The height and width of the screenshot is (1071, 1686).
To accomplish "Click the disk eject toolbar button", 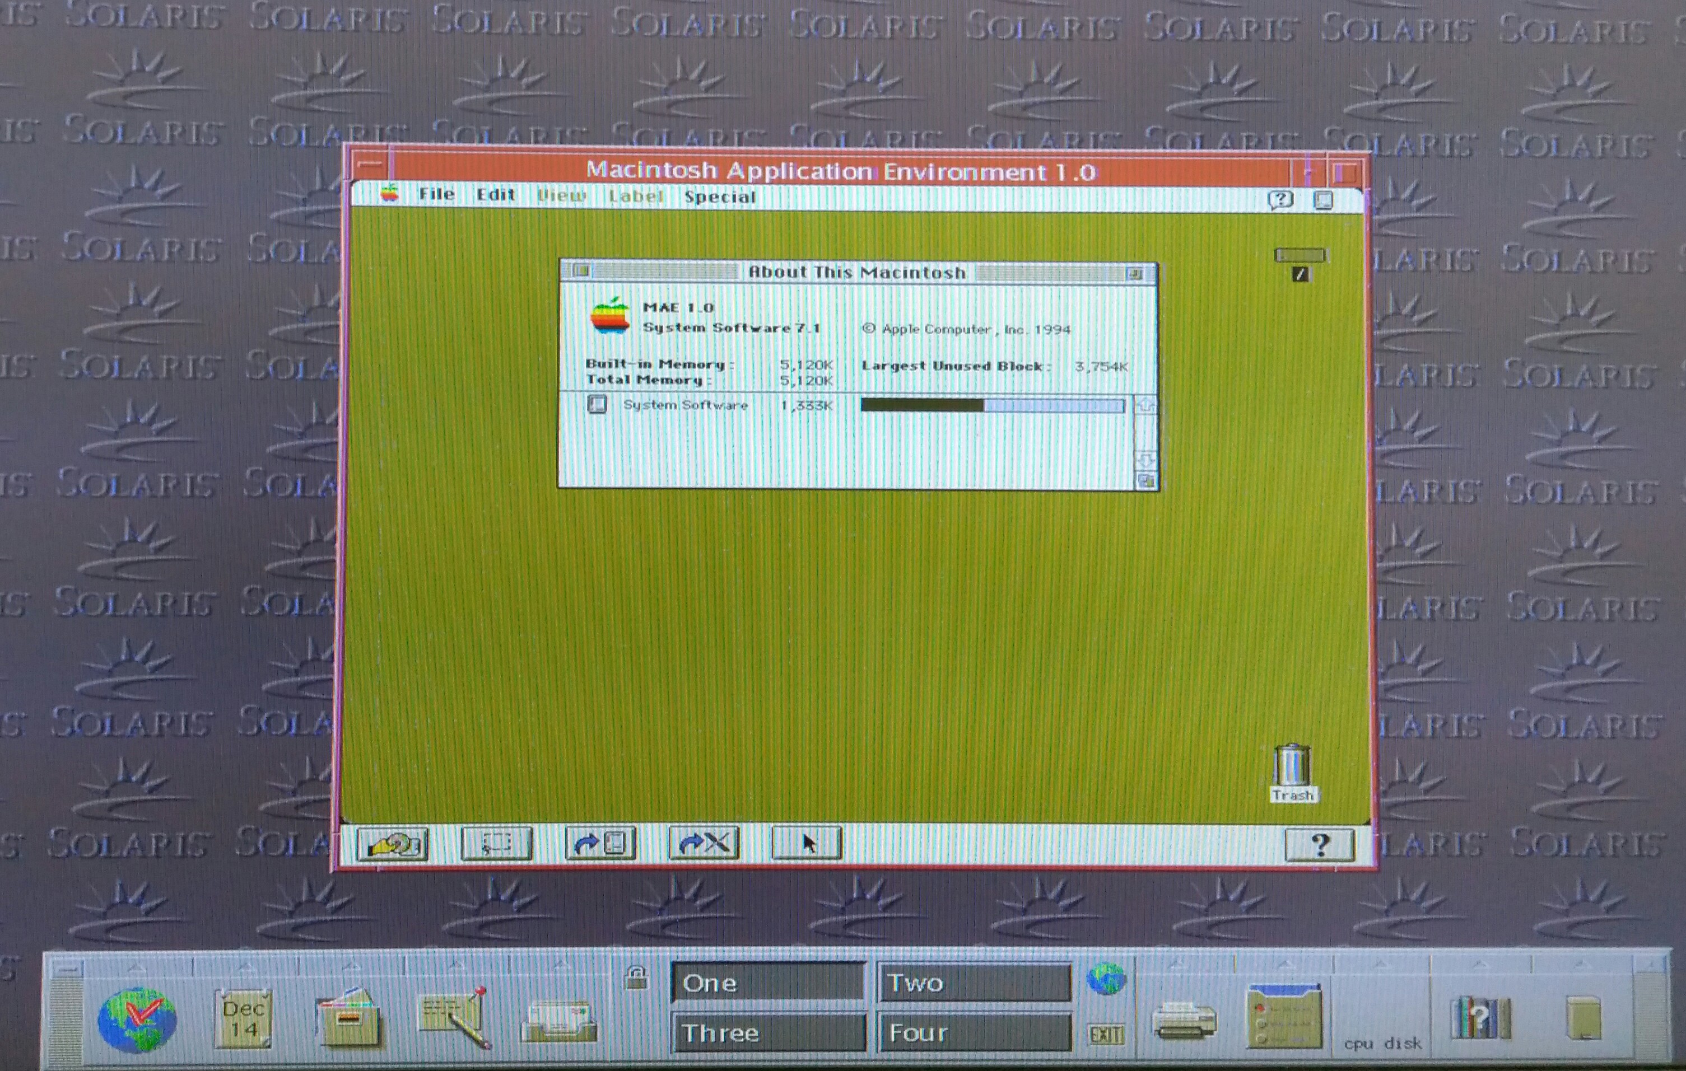I will pos(392,844).
